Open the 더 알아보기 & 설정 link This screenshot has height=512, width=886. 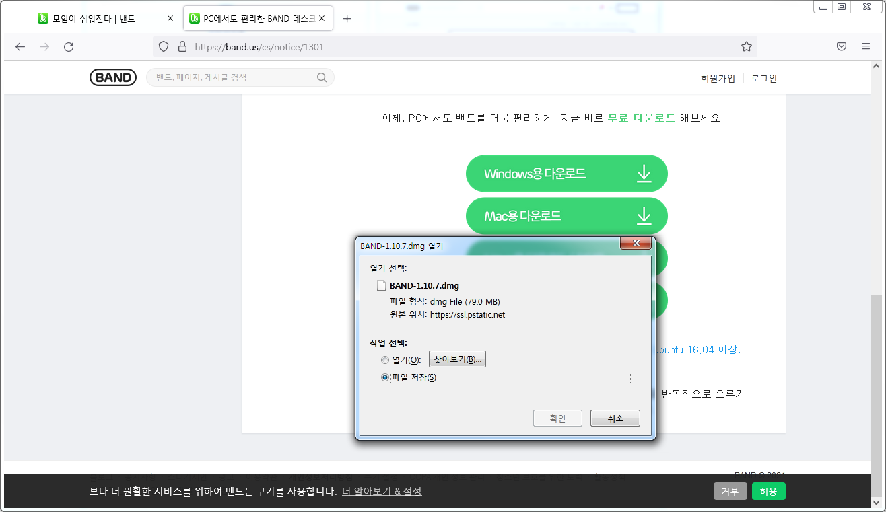point(382,491)
